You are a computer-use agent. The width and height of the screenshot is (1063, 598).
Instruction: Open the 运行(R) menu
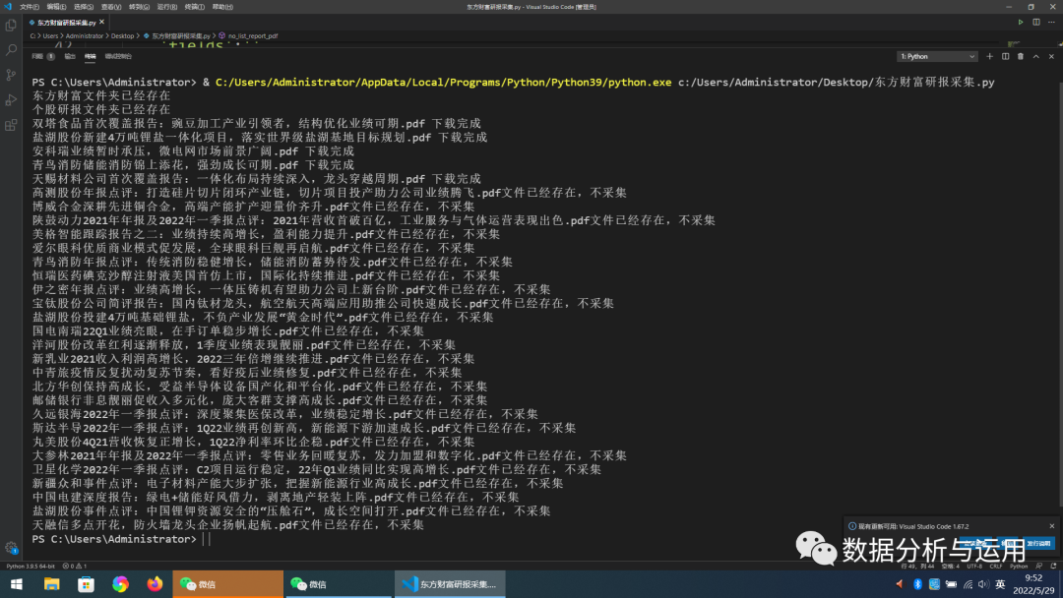tap(166, 7)
